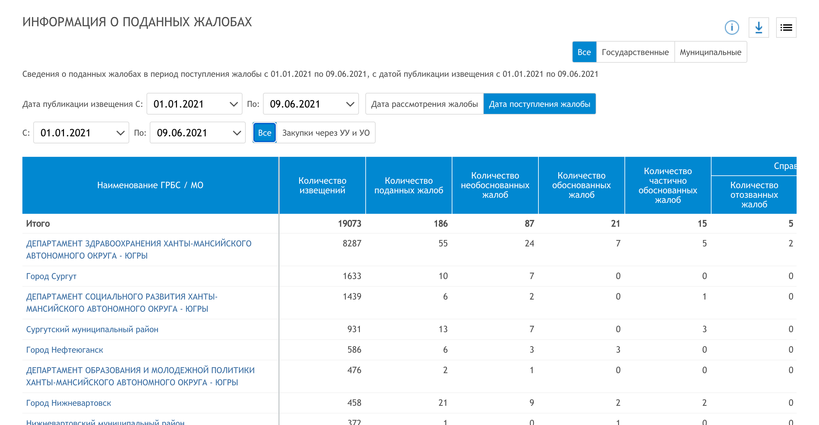Click total submitted complaints value 186

coord(441,224)
